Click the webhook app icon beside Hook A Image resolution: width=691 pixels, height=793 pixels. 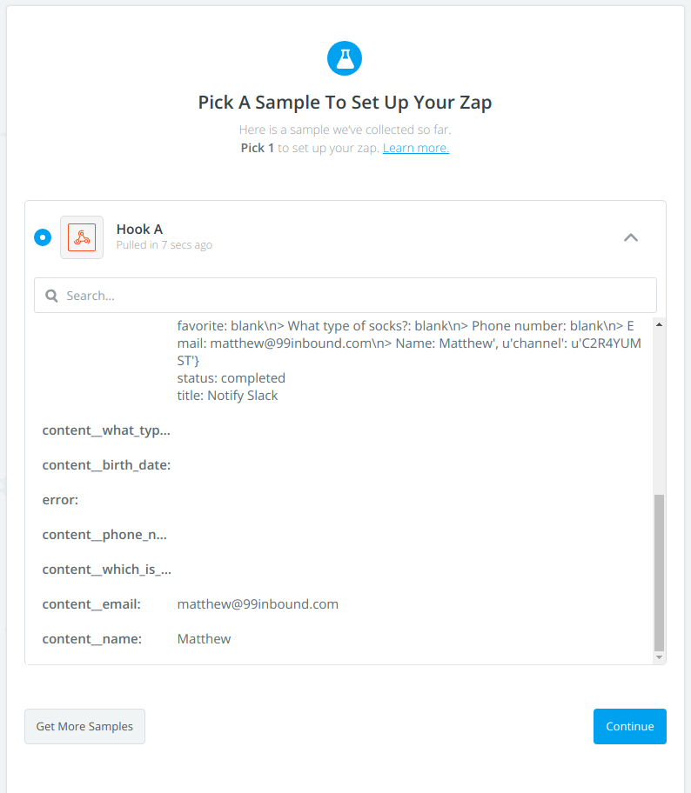pos(82,237)
